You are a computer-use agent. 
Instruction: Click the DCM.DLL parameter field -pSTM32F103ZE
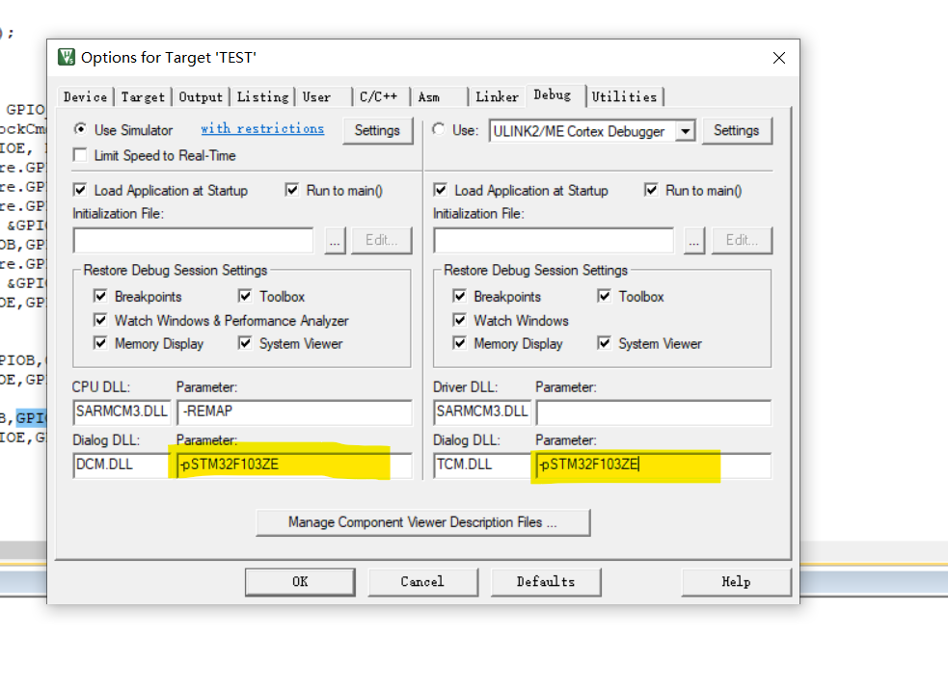(x=294, y=465)
